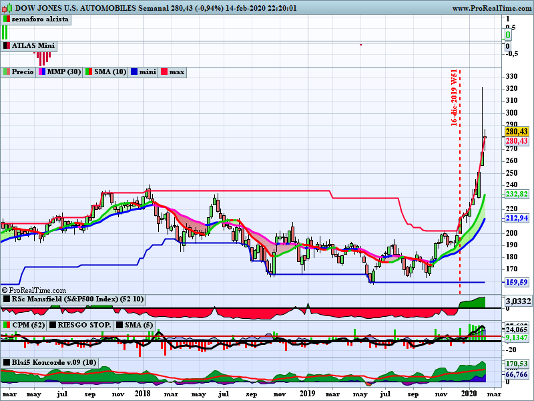Screen dimensions: 534x401
Task: Click the black icon beside RIESGO STOP.
Action: [x=53, y=325]
